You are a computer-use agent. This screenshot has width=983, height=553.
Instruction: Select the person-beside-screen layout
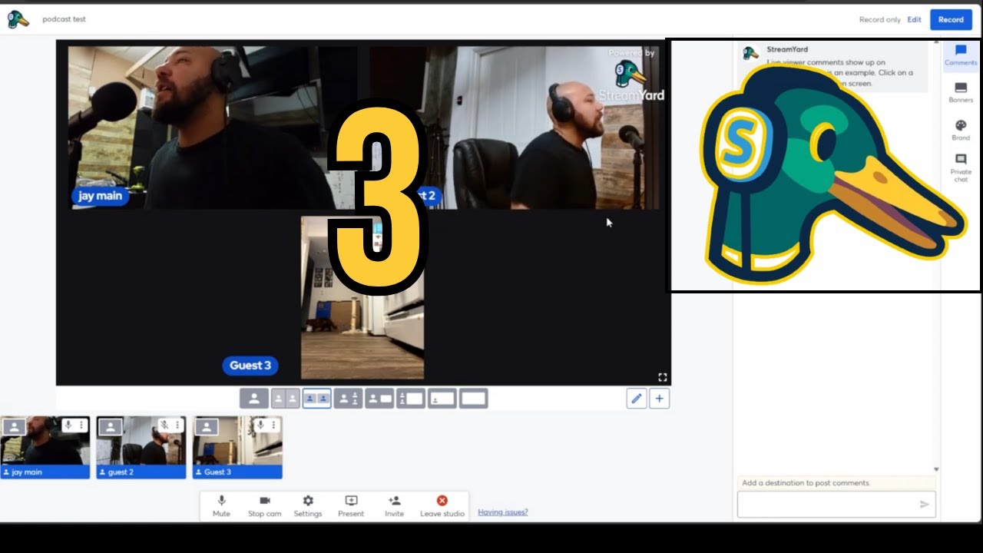click(379, 399)
